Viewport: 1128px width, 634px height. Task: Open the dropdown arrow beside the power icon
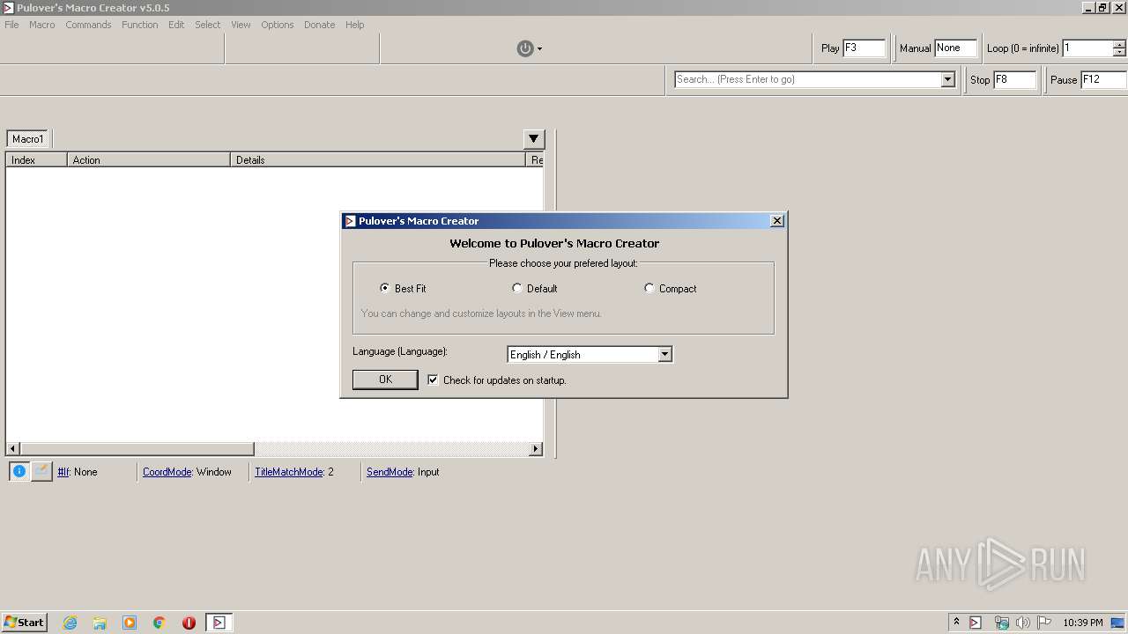pos(539,49)
